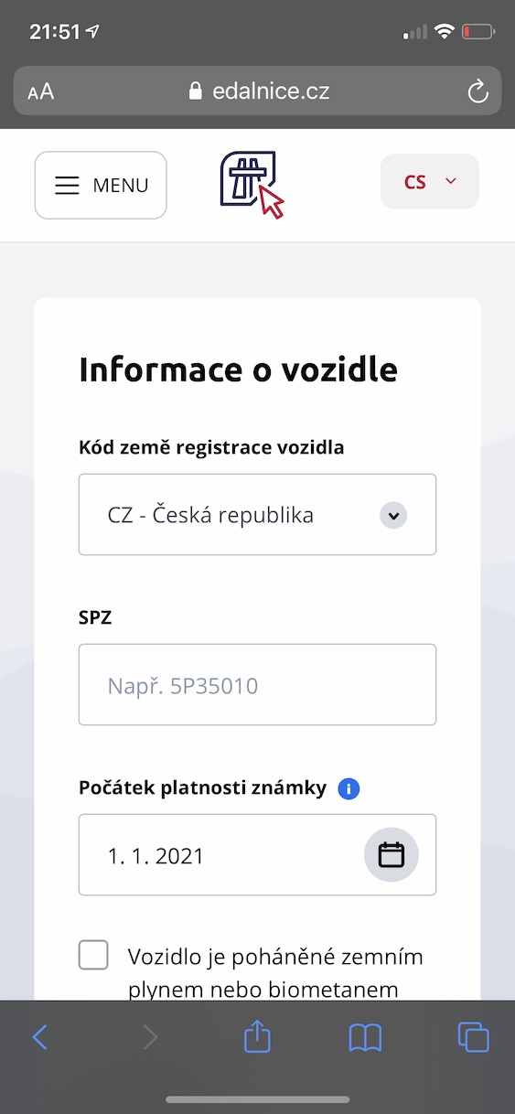Viewport: 515px width, 1114px height.
Task: Click the validity start date field
Action: point(257,855)
